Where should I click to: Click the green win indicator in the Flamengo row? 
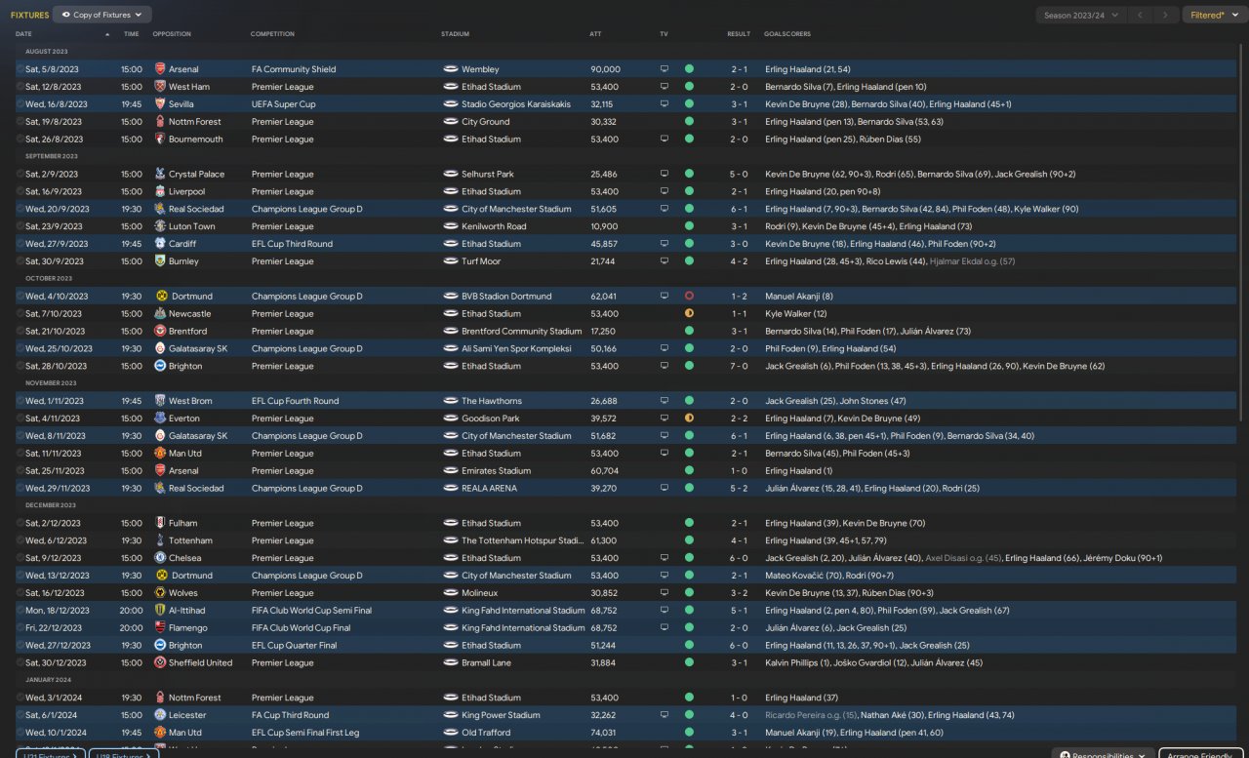tap(689, 628)
